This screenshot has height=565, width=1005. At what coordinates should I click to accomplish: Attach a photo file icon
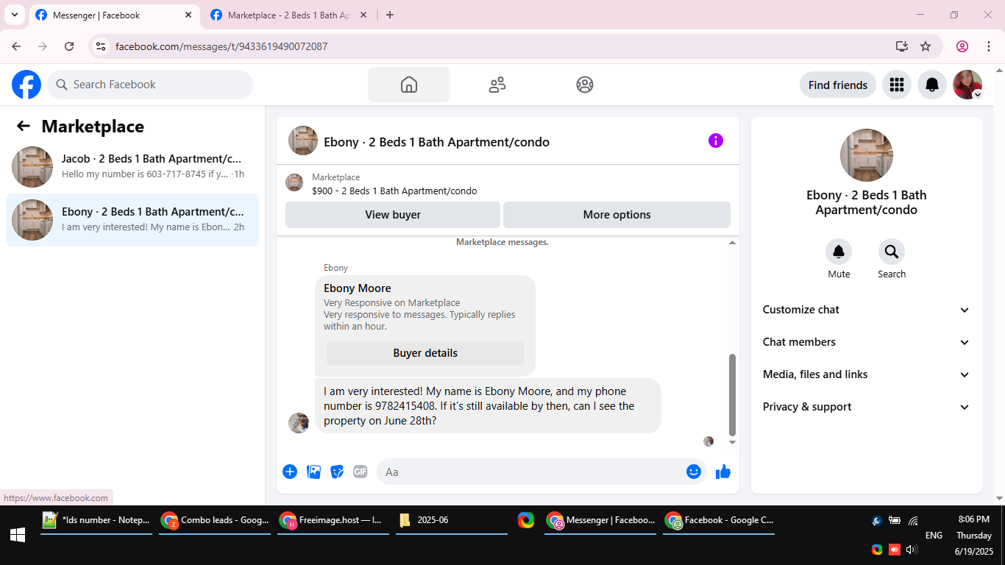coord(314,472)
